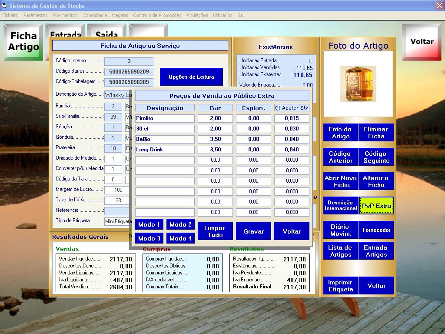
Task: Click the Eliminar Ficha button
Action: click(x=376, y=133)
